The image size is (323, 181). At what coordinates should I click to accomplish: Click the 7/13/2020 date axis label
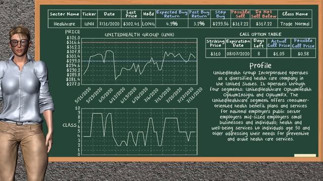pyautogui.click(x=163, y=95)
